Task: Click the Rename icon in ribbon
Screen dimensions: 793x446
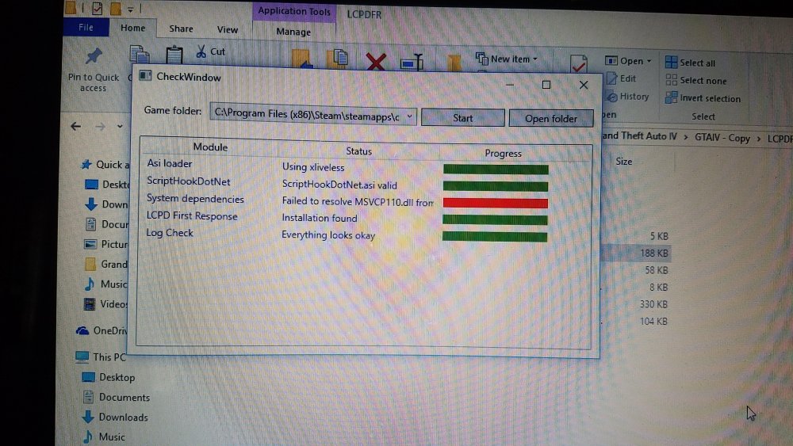Action: point(412,62)
